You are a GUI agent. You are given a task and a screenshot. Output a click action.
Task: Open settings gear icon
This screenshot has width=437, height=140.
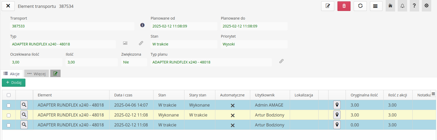(x=426, y=6)
